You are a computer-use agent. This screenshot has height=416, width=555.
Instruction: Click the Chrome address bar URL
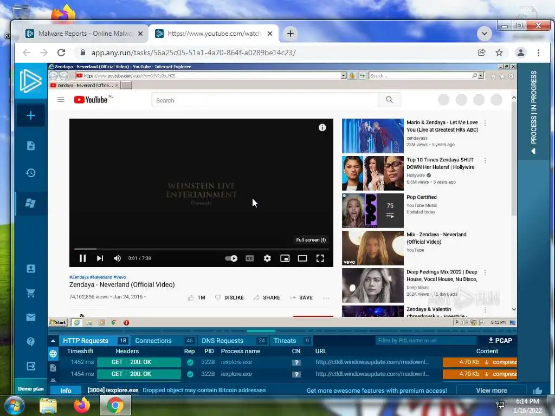point(193,53)
